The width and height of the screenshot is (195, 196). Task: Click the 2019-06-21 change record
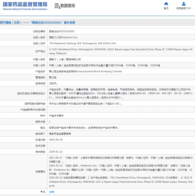[121, 182]
